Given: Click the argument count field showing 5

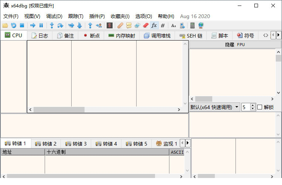Looking at the screenshot, I should (x=246, y=107).
